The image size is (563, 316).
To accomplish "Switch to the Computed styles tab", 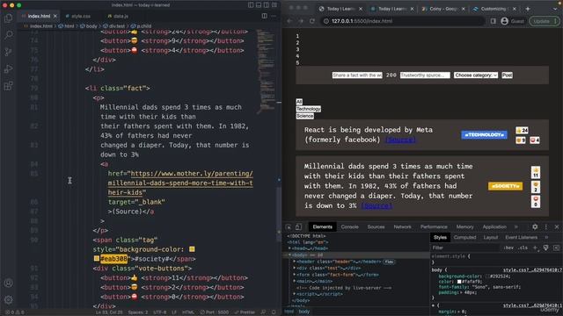I will [x=464, y=237].
